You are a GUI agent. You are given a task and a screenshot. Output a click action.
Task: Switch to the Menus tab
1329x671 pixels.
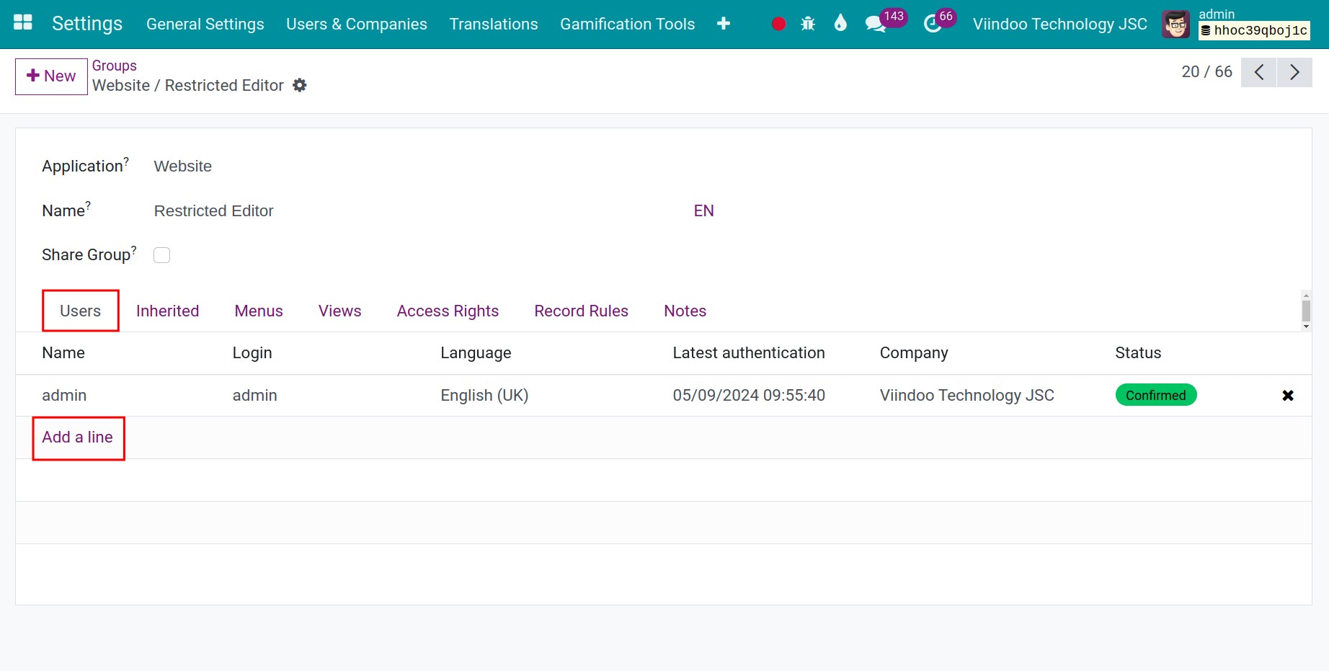tap(259, 311)
